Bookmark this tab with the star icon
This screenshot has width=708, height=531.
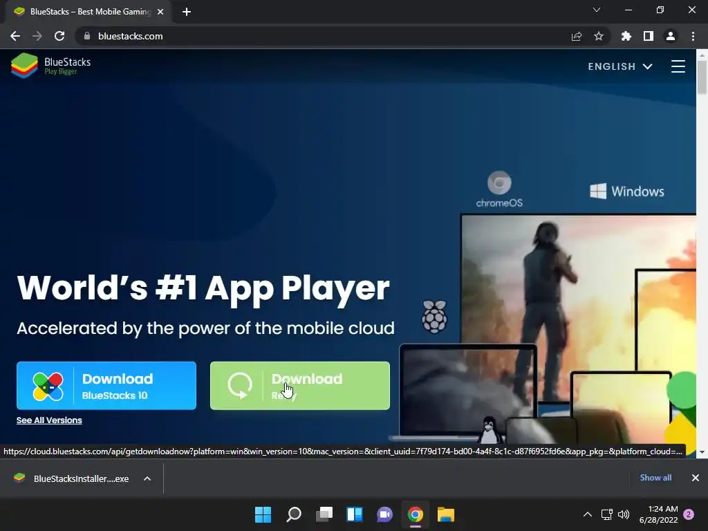[599, 36]
